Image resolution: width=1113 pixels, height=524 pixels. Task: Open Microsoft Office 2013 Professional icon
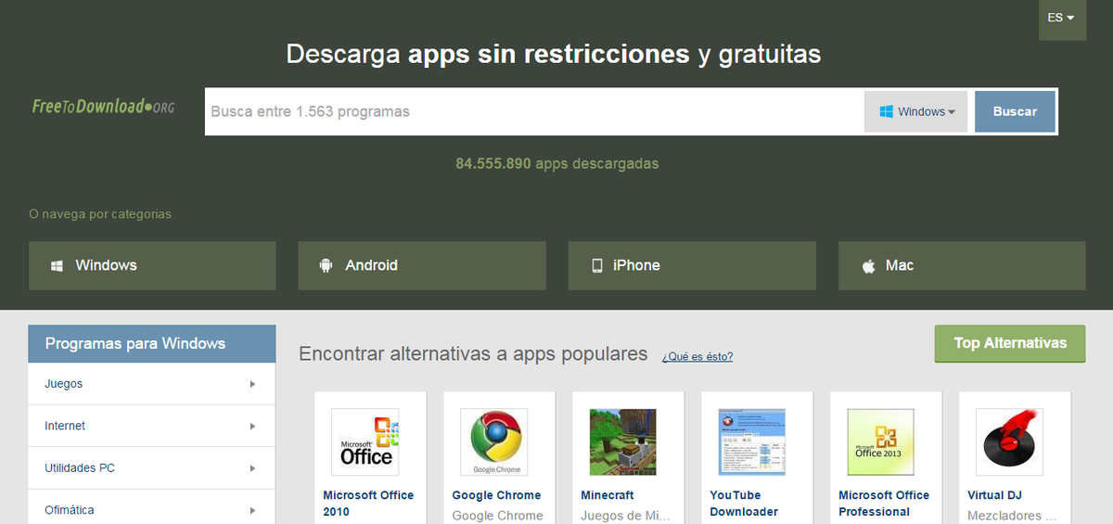[881, 442]
